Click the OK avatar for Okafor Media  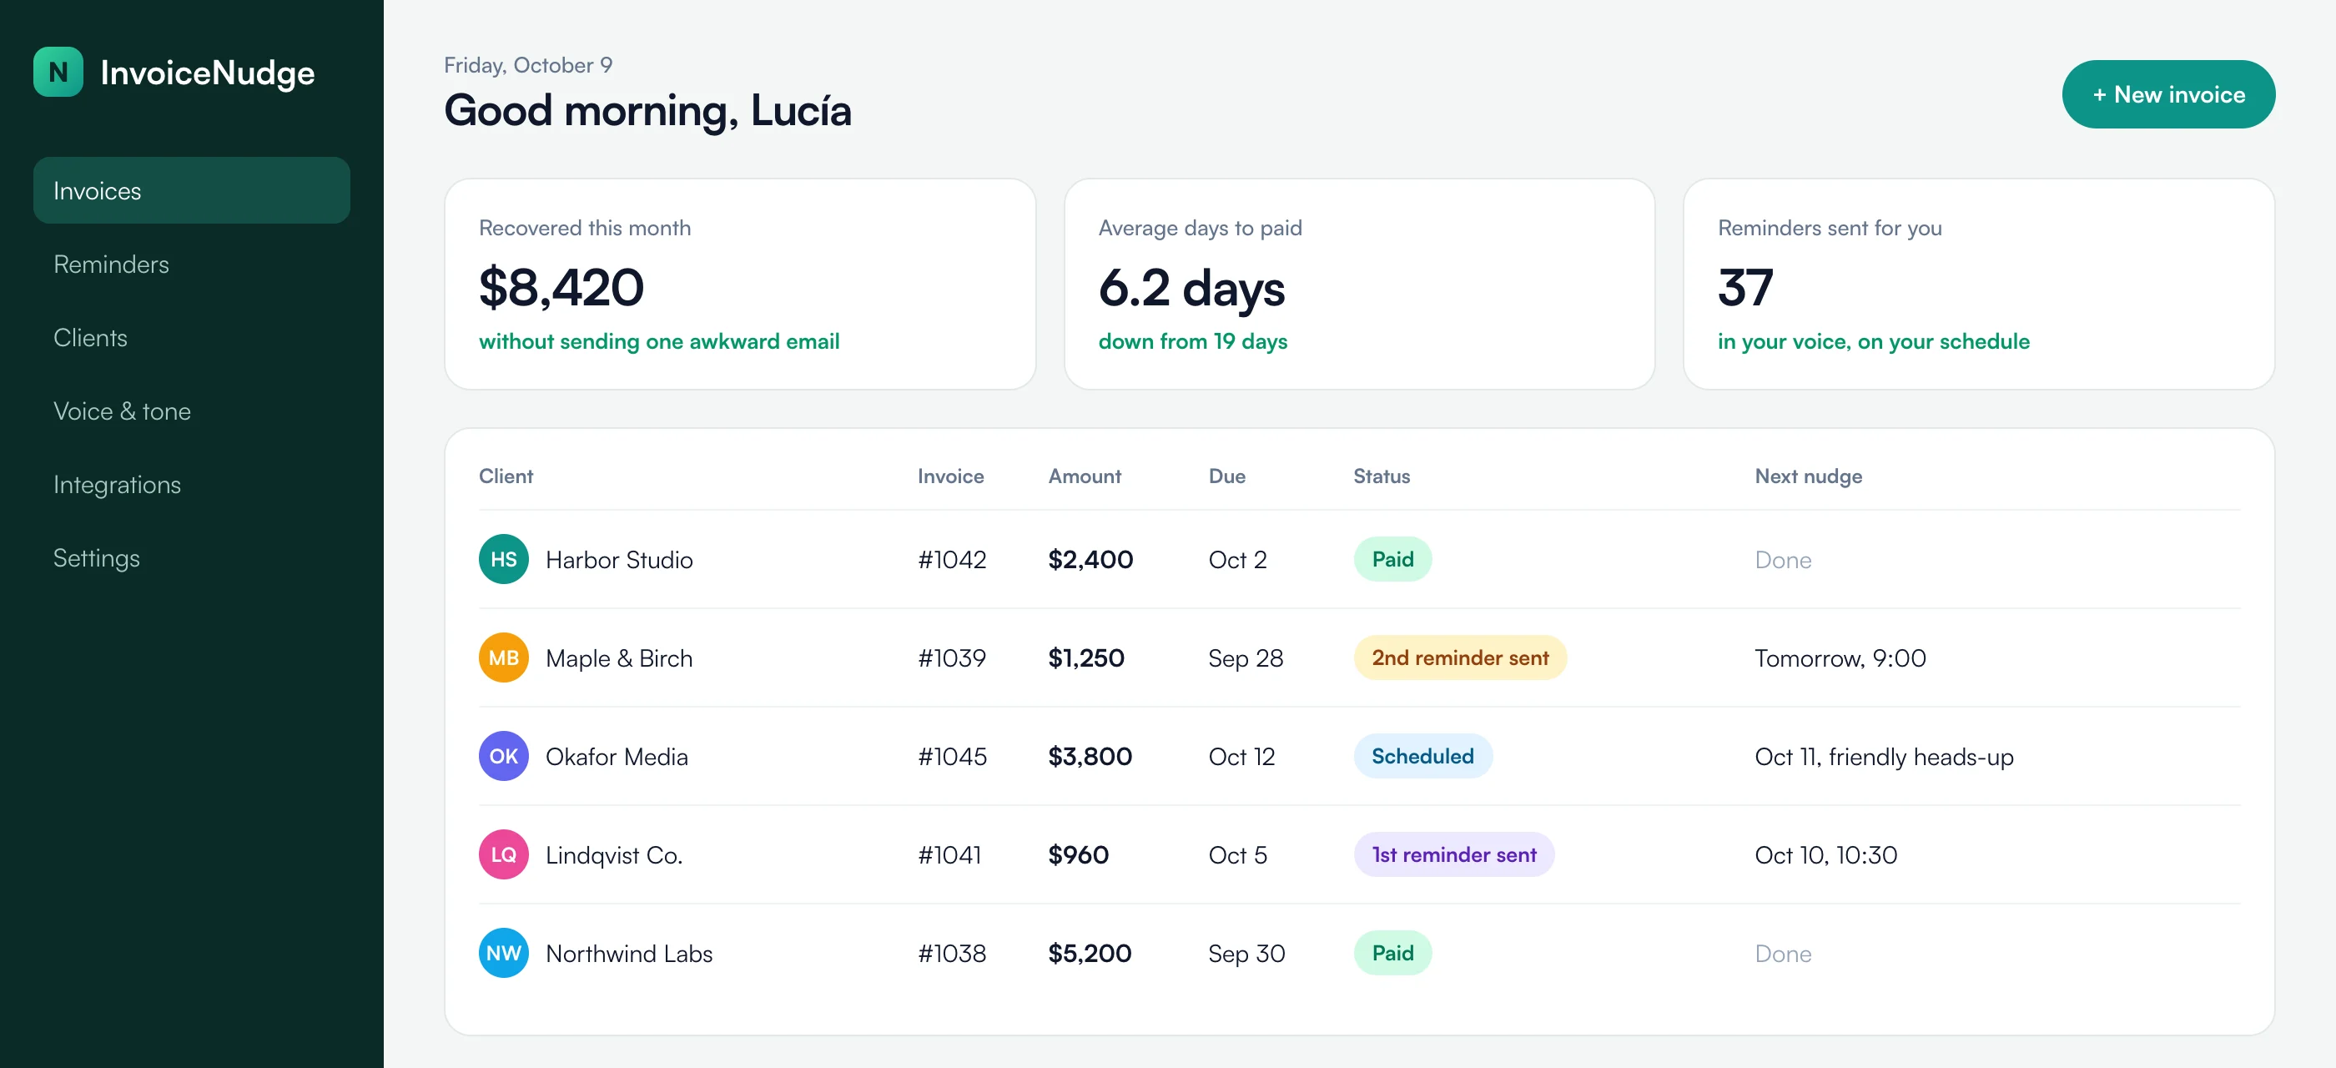click(x=503, y=756)
